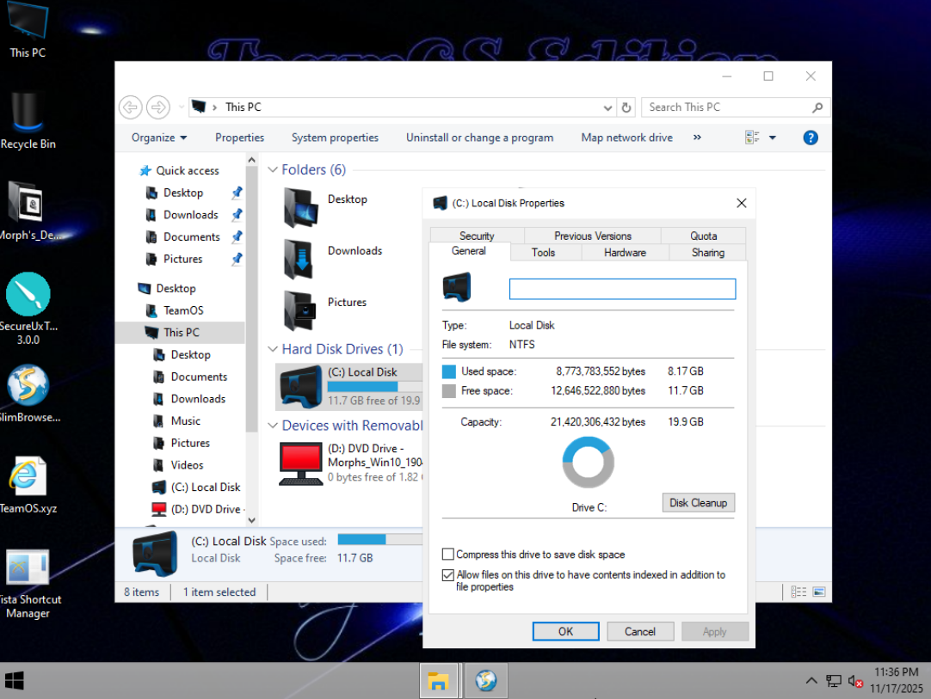The image size is (931, 699).
Task: Open the SlimBrowser desktop shortcut
Action: (28, 385)
